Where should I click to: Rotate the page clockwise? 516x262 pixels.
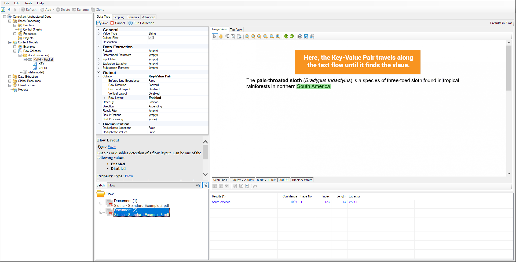click(286, 36)
